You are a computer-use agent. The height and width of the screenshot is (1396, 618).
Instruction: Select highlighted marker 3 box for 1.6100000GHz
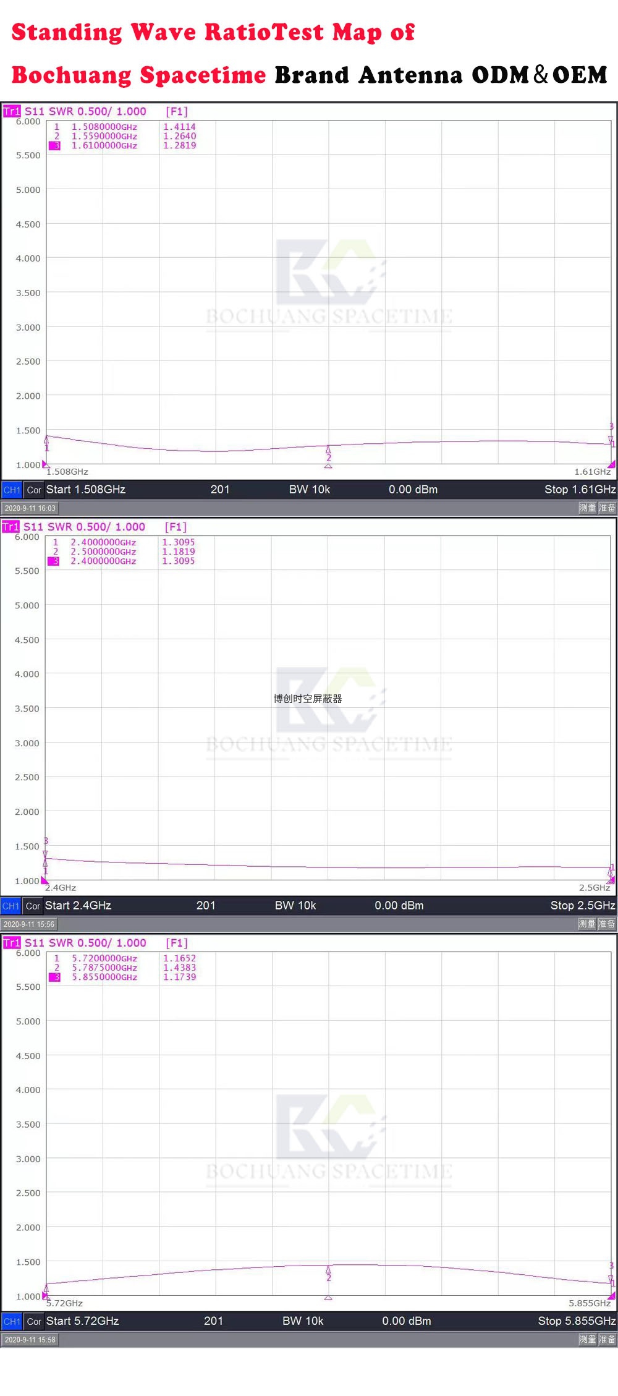coord(55,146)
